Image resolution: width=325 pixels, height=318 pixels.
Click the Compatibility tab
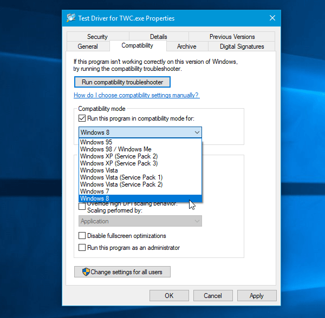pos(137,45)
